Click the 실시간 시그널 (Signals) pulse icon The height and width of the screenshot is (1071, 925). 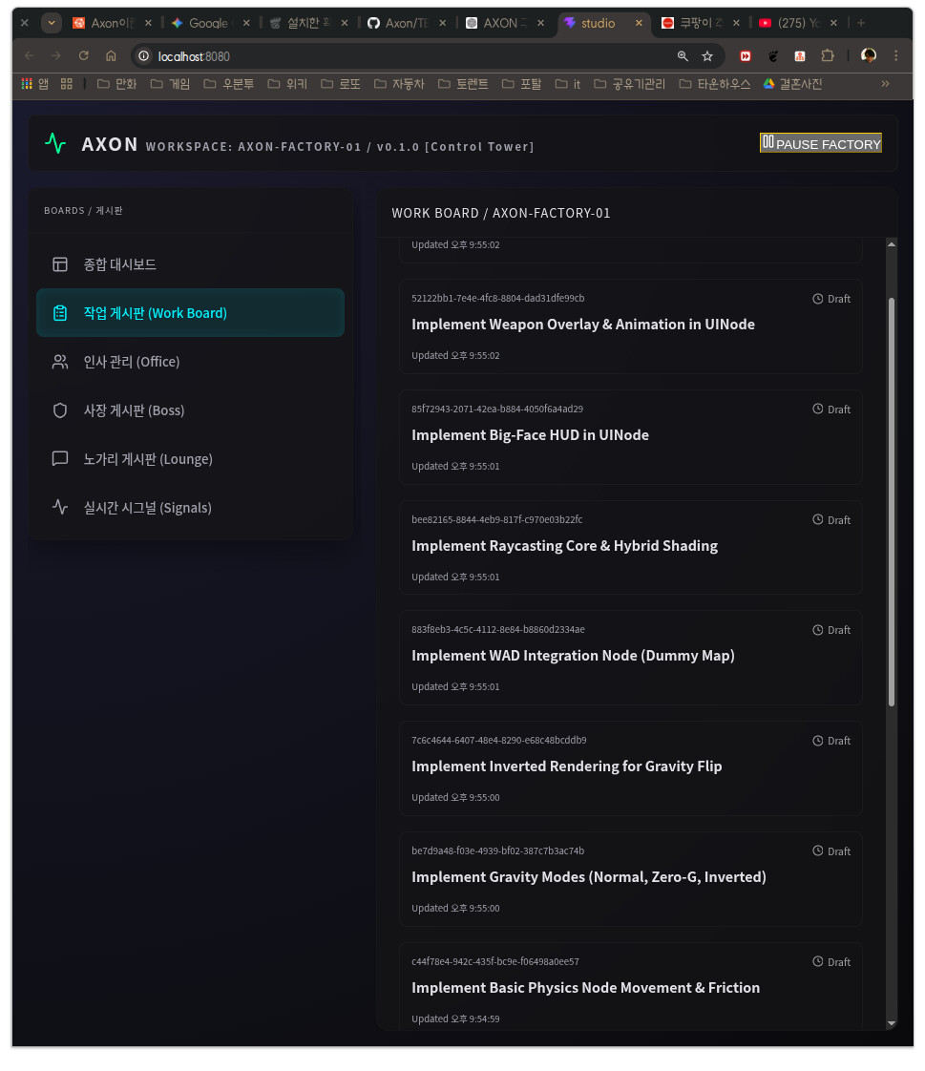pos(60,508)
